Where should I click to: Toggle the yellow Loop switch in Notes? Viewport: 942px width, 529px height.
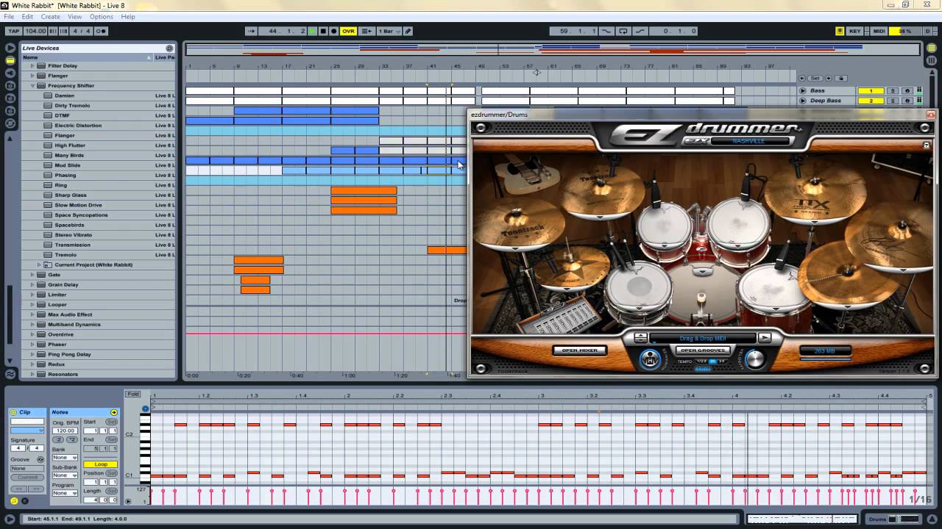pyautogui.click(x=101, y=464)
